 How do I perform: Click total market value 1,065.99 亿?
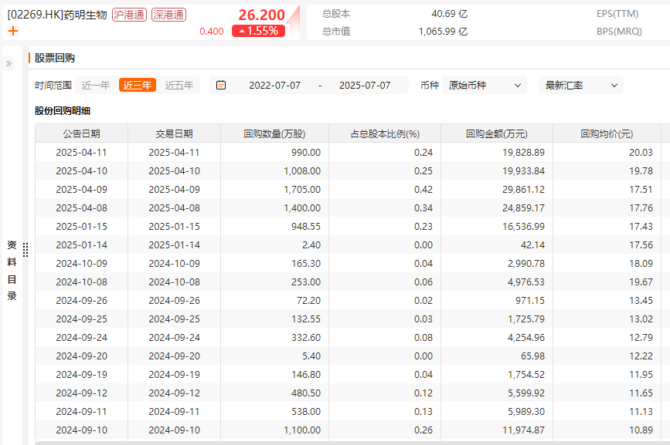[x=443, y=32]
